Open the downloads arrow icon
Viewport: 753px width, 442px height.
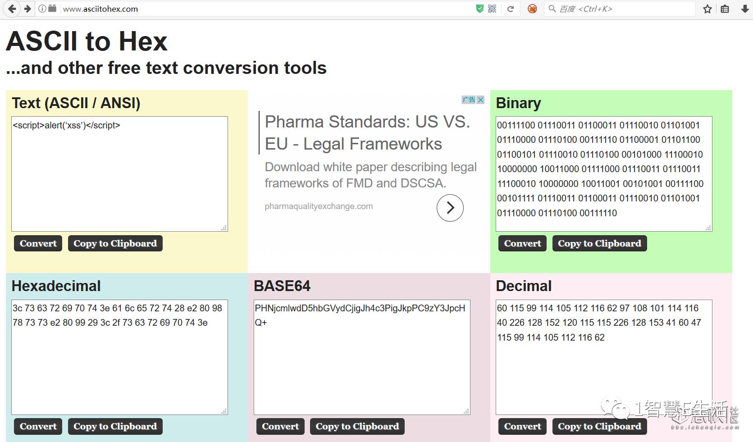[744, 9]
